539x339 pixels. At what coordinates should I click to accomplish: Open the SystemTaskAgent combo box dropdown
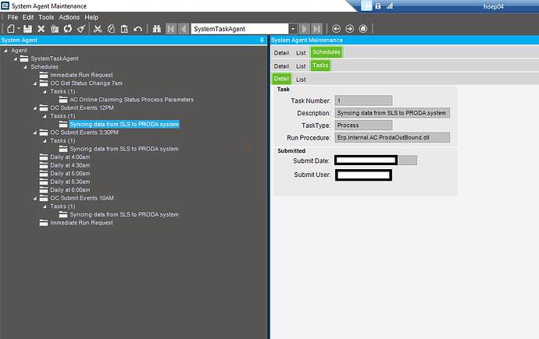click(292, 29)
